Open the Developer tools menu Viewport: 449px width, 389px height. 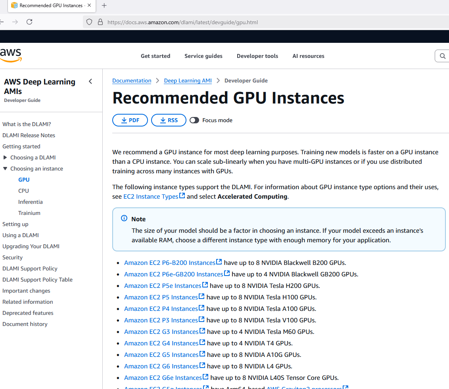click(257, 56)
